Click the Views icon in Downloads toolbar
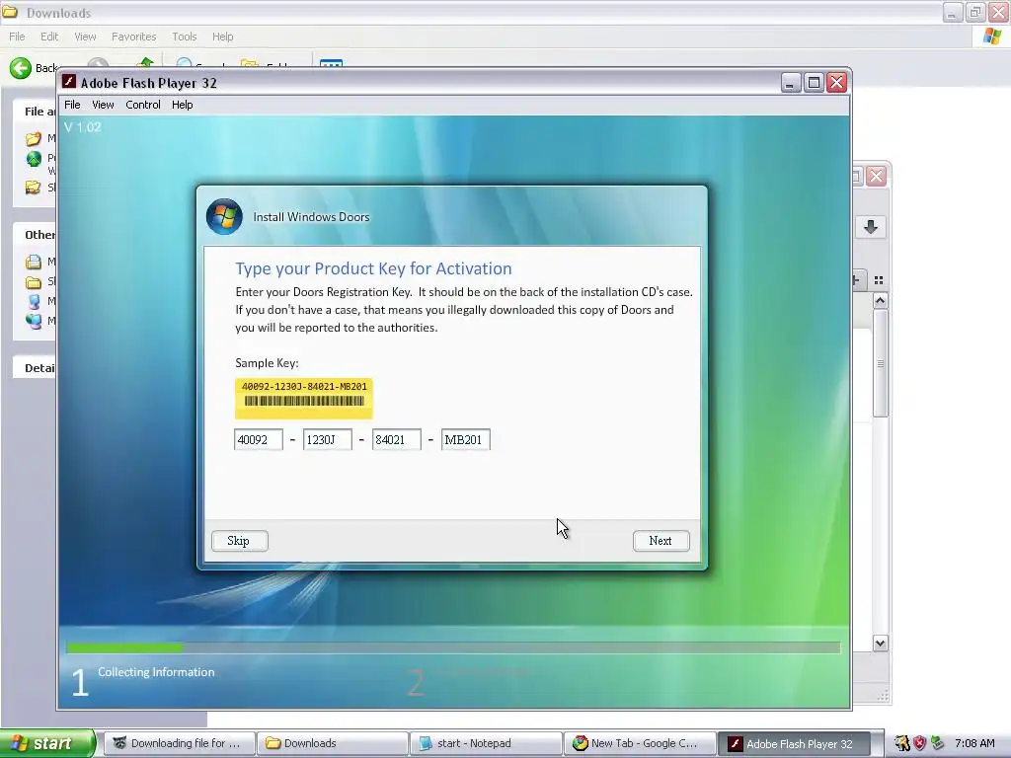 click(332, 63)
